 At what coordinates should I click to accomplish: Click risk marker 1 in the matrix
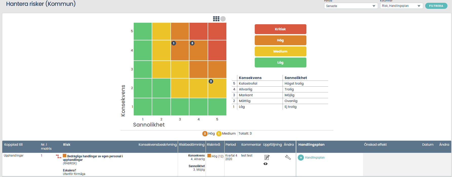coord(173,43)
